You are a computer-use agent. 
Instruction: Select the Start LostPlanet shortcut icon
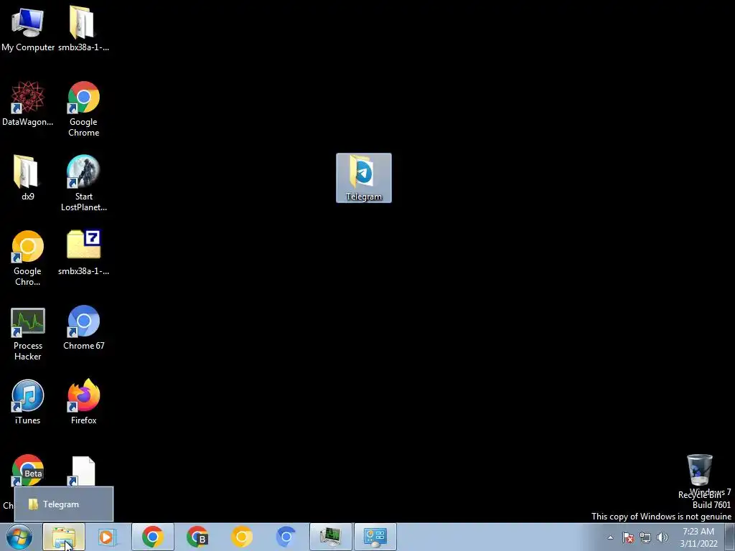(x=83, y=184)
